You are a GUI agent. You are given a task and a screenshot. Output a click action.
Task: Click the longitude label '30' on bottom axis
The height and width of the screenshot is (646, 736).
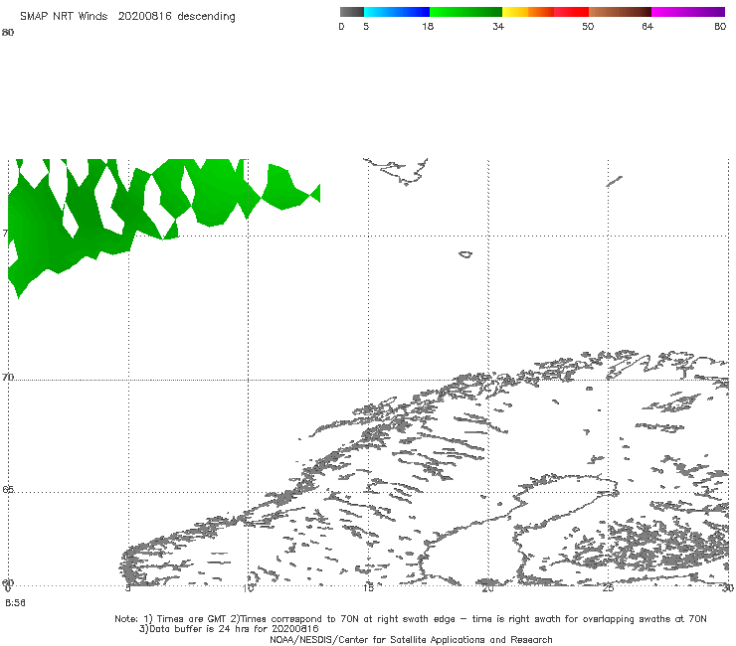tap(728, 587)
